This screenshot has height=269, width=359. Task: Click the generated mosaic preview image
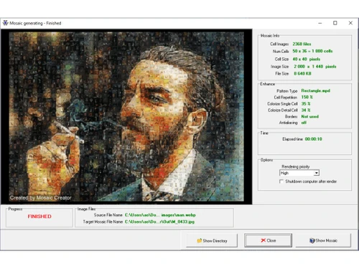tap(126, 117)
